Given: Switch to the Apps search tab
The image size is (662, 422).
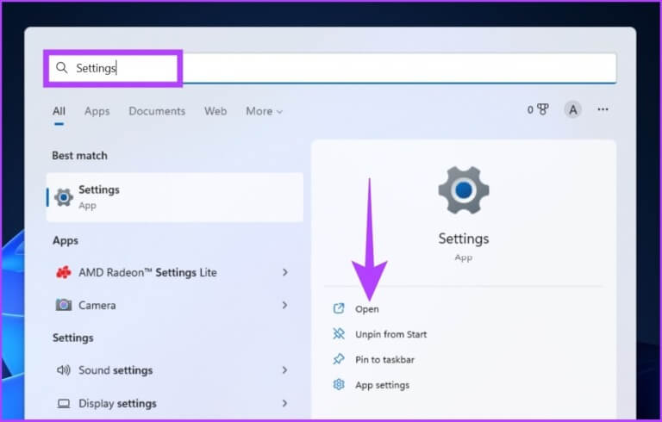Looking at the screenshot, I should click(97, 111).
